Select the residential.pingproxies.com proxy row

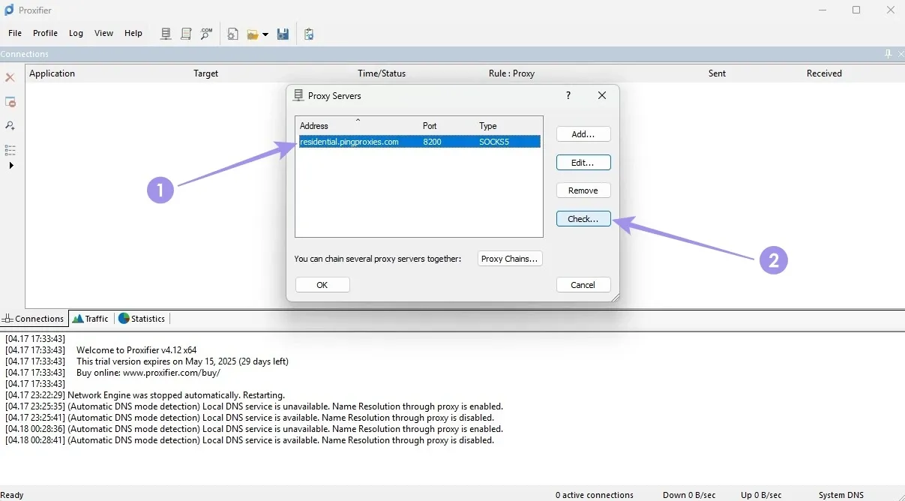tap(419, 142)
